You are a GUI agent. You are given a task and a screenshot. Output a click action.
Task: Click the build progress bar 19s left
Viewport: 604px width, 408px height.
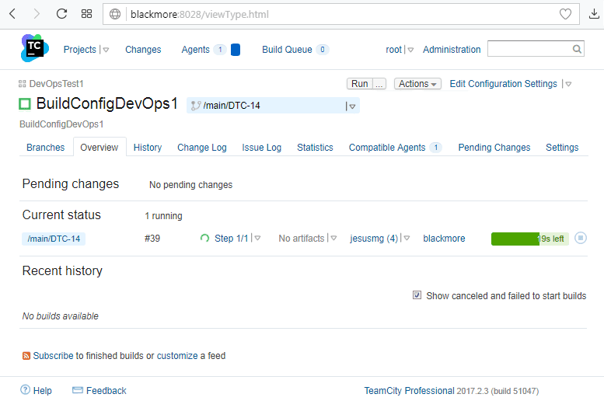pos(529,239)
